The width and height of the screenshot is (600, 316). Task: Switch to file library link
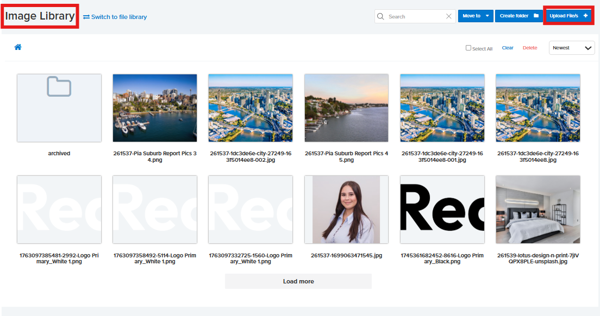[118, 17]
